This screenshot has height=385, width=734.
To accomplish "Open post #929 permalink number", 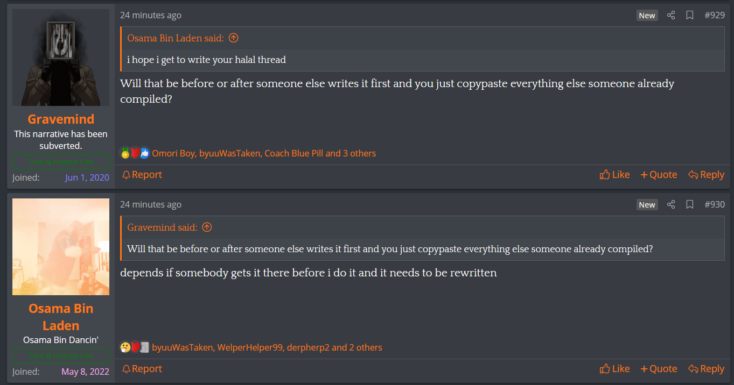I will [715, 15].
